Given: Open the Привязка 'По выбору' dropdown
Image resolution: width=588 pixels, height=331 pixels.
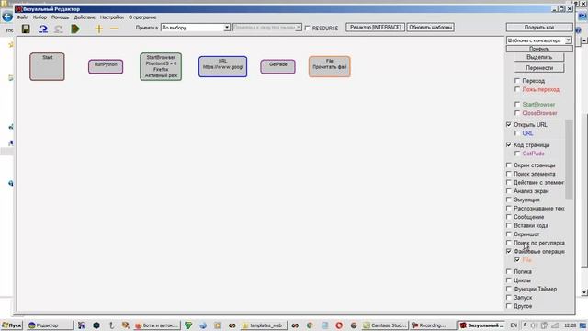Looking at the screenshot, I should (x=196, y=28).
